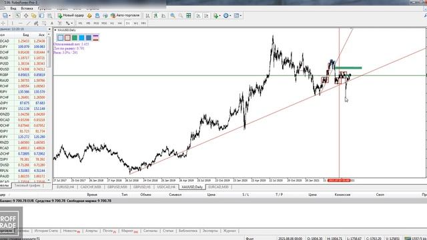Switch to USDCAD,H4 chart tab
This screenshot has width=427, height=240.
(166, 187)
